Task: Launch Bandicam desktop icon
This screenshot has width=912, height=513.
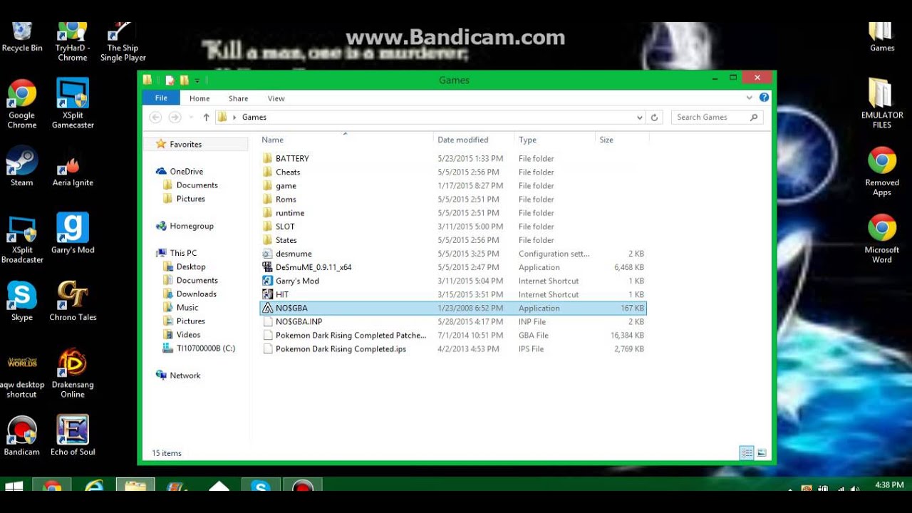Action: (x=22, y=435)
